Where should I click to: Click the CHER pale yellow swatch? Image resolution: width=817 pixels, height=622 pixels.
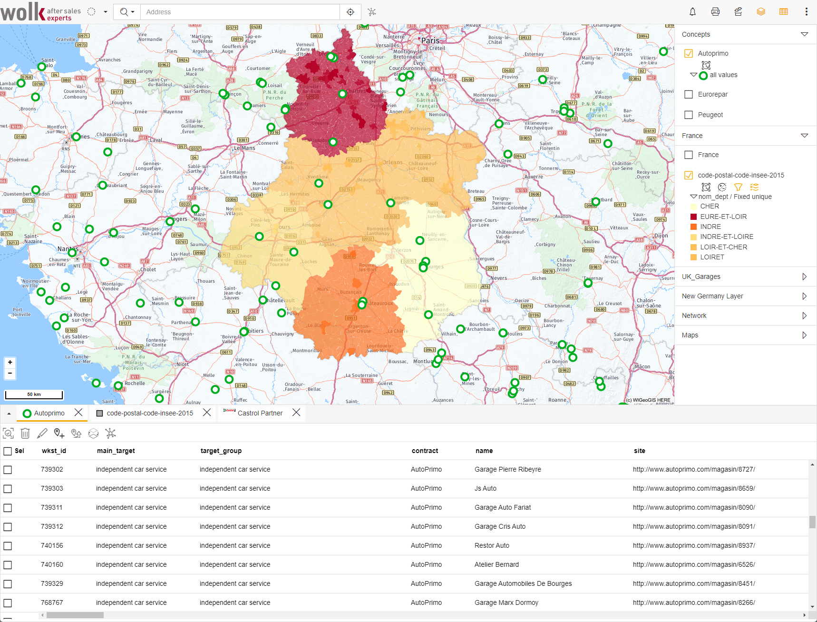click(693, 206)
